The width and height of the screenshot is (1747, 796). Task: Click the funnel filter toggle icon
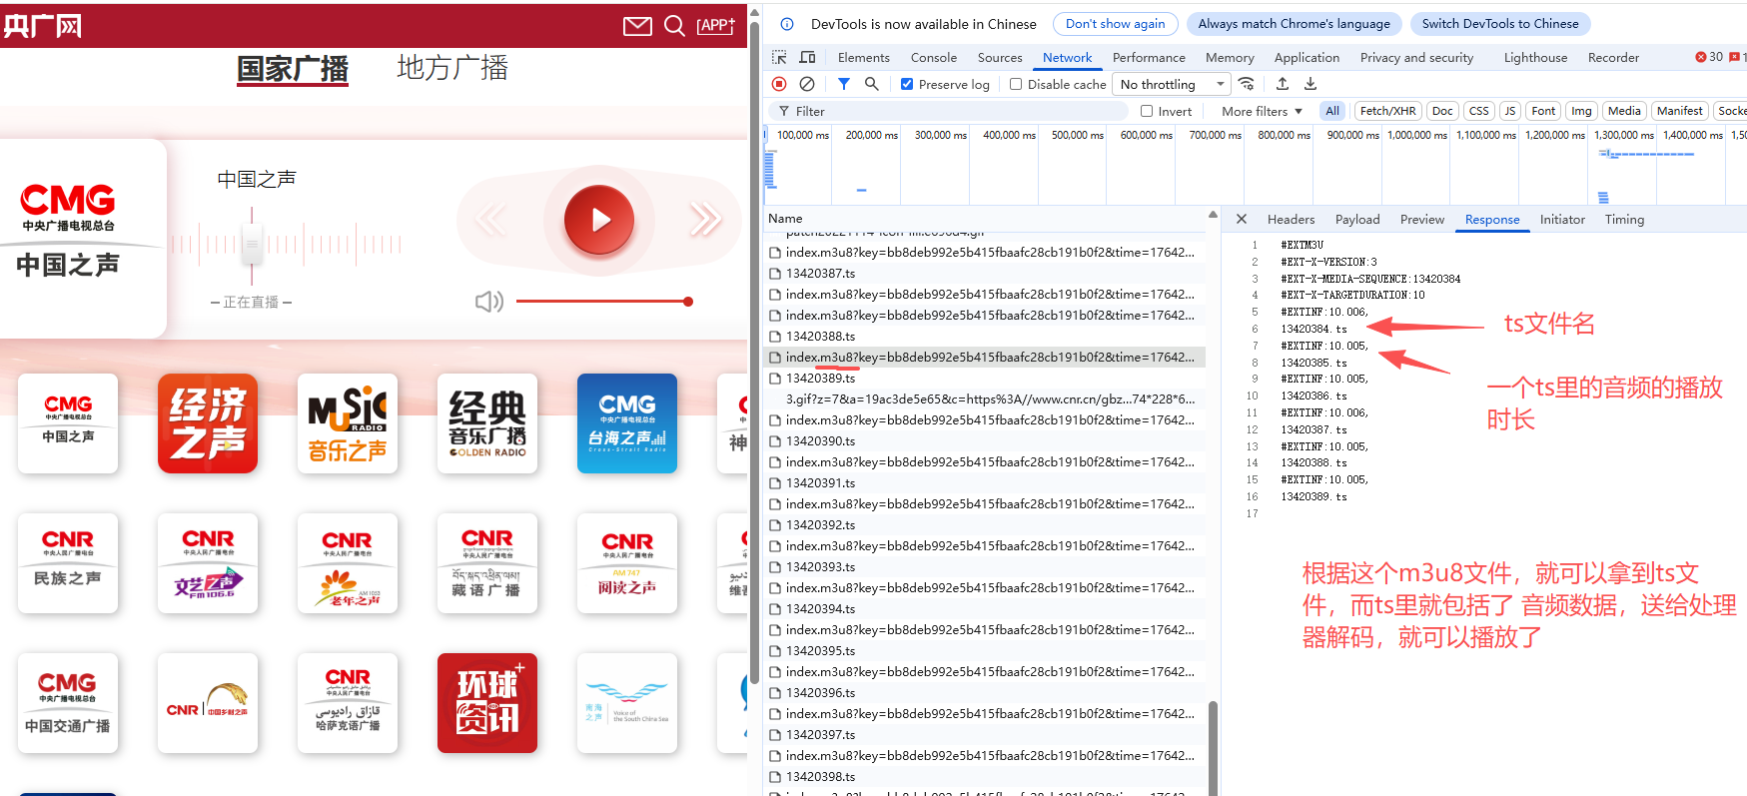(x=844, y=84)
